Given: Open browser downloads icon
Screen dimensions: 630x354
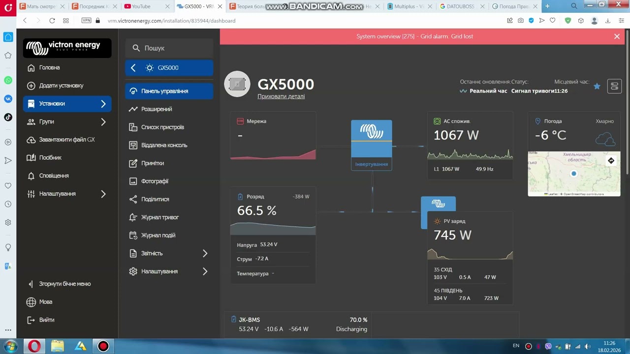Looking at the screenshot, I should click(608, 21).
